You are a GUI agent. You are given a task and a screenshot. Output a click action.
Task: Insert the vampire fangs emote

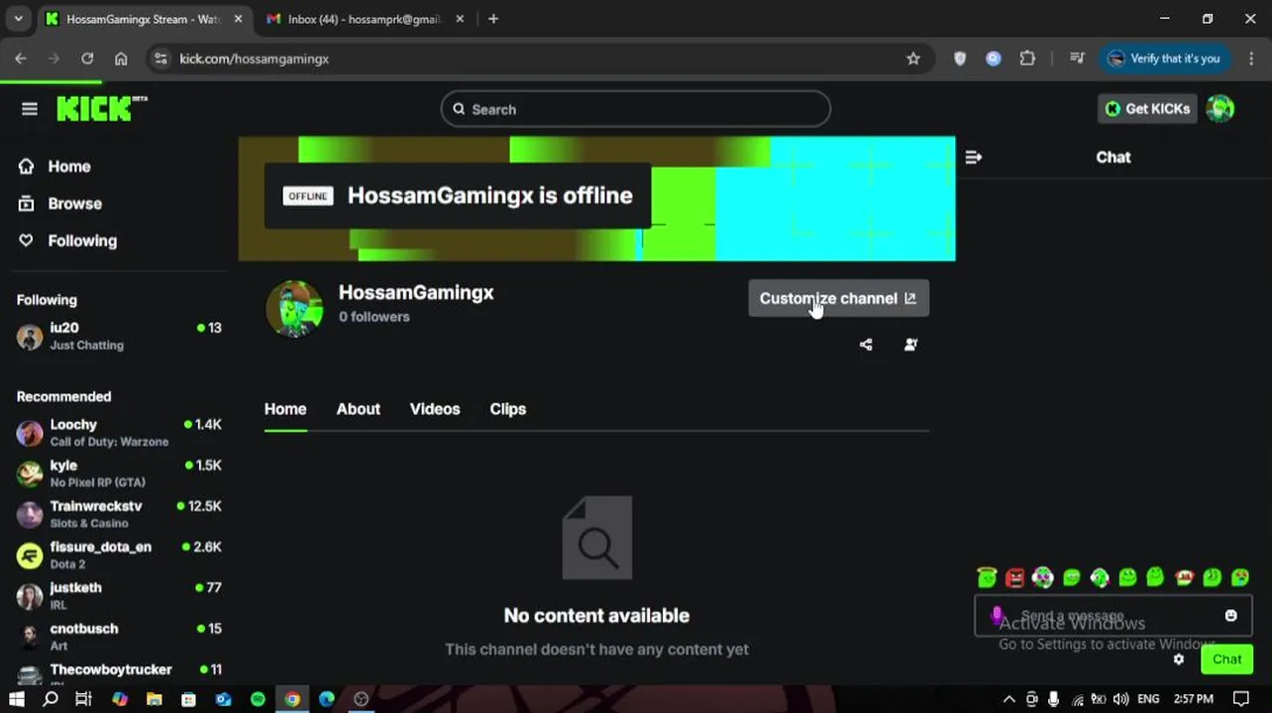[x=1184, y=577]
